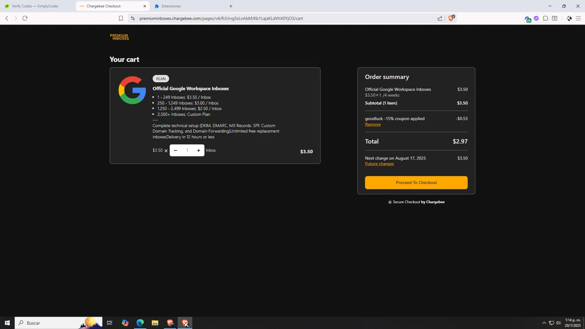The image size is (585, 329).
Task: Click the active Brave window taskbar icon
Action: 185,323
